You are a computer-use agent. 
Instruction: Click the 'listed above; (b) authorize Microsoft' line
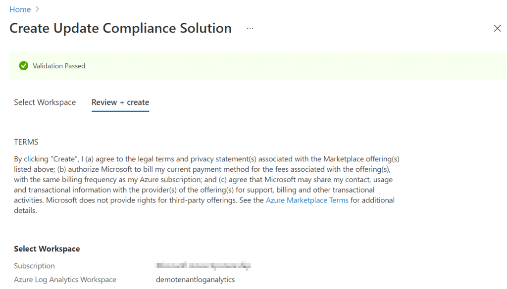pyautogui.click(x=202, y=169)
